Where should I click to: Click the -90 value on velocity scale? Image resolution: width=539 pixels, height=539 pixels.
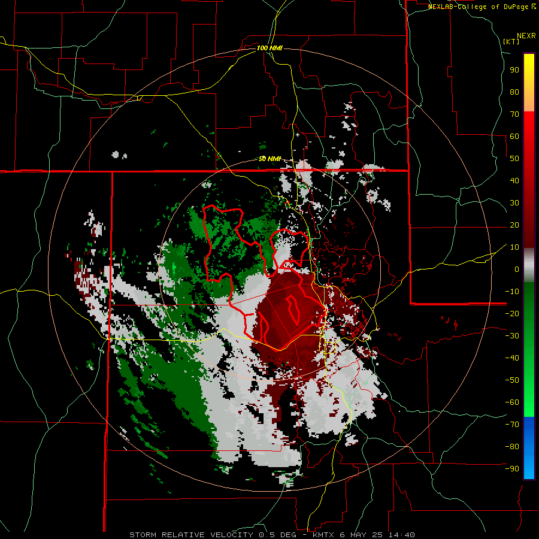coord(512,469)
